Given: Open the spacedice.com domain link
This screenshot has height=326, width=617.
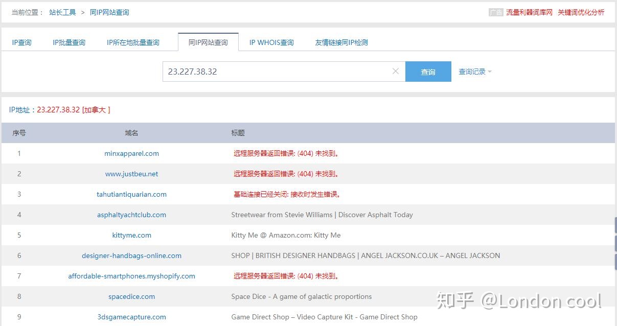Looking at the screenshot, I should tap(131, 296).
